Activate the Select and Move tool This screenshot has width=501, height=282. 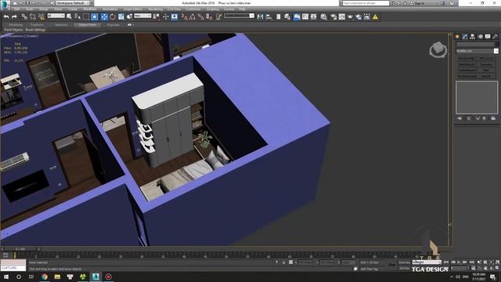[x=104, y=16]
